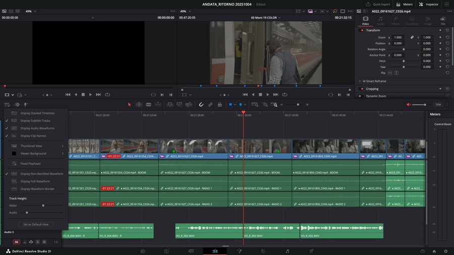Click Set as Default View button
This screenshot has width=454, height=255.
click(36, 224)
